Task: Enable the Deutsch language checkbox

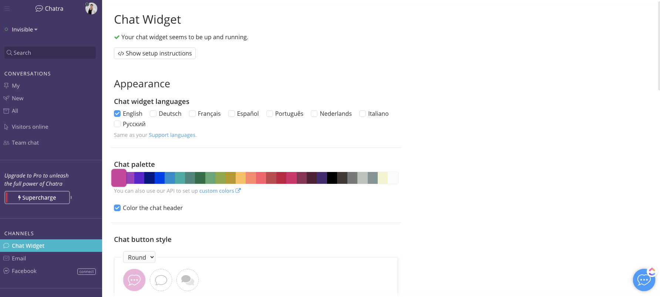Action: coord(153,114)
